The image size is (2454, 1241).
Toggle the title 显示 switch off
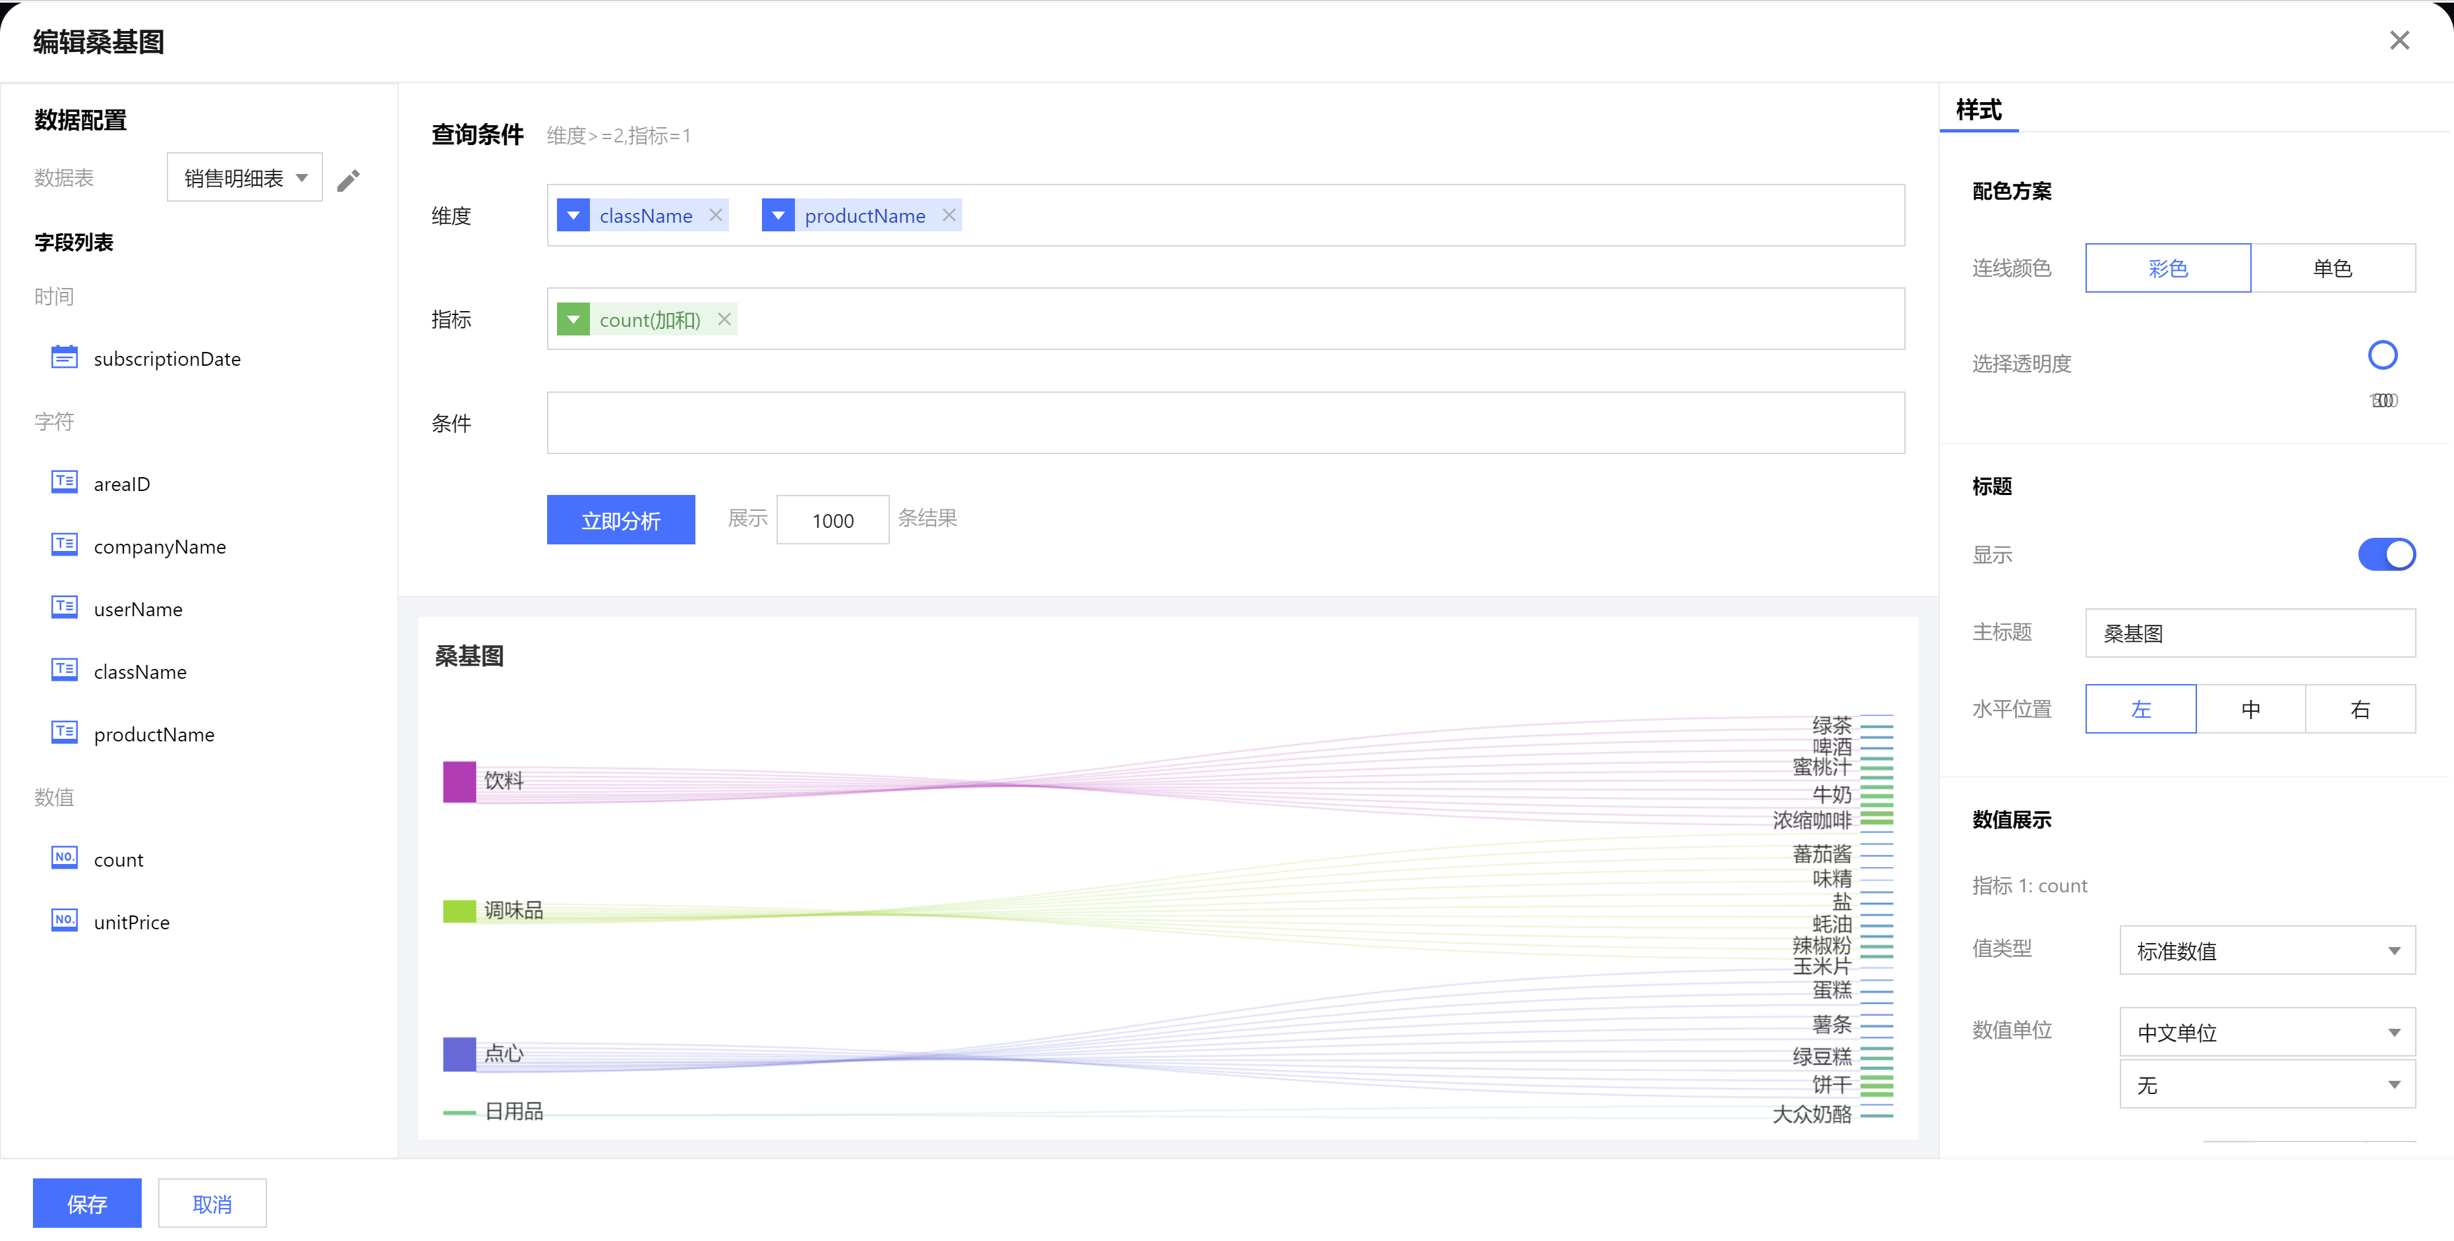(x=2385, y=554)
